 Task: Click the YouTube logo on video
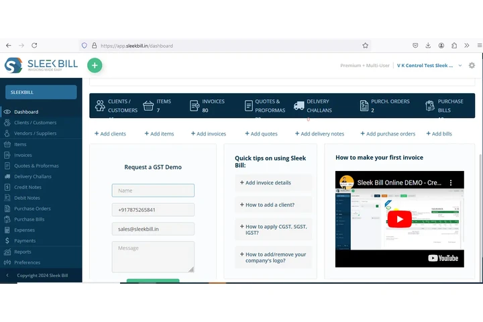pyautogui.click(x=443, y=258)
